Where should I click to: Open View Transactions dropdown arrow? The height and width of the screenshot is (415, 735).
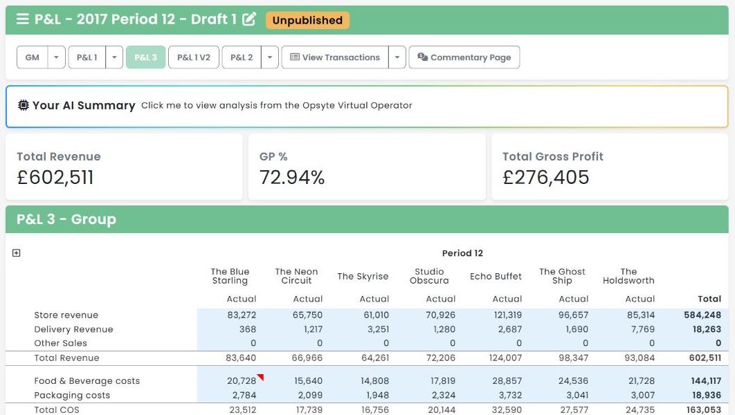397,57
